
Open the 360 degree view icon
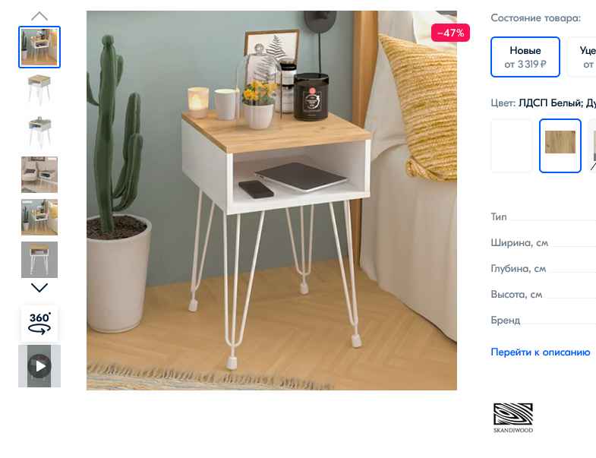tap(39, 324)
